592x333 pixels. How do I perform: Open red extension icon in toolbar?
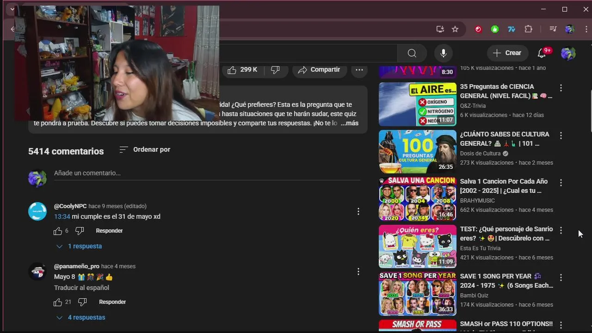[478, 29]
